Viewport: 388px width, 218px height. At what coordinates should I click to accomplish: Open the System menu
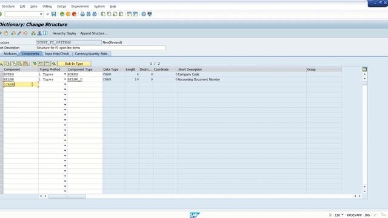pyautogui.click(x=99, y=6)
